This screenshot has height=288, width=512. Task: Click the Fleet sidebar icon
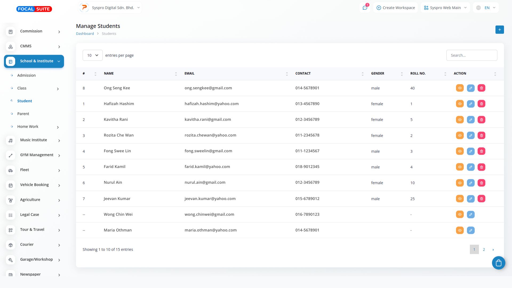(x=10, y=170)
